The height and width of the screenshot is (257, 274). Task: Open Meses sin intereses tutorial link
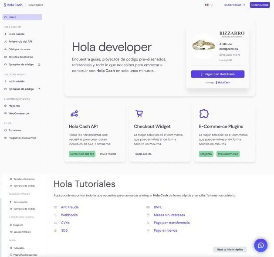coord(169,215)
